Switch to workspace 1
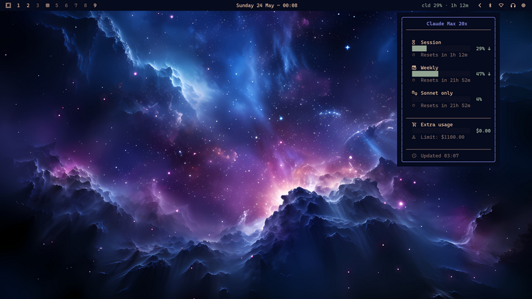The image size is (532, 299). [19, 5]
